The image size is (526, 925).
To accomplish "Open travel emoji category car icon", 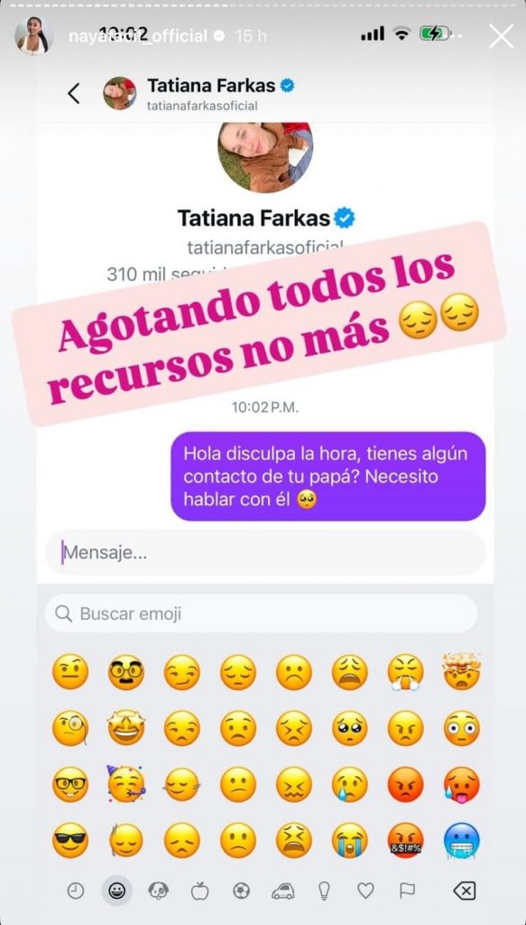I will coord(282,892).
